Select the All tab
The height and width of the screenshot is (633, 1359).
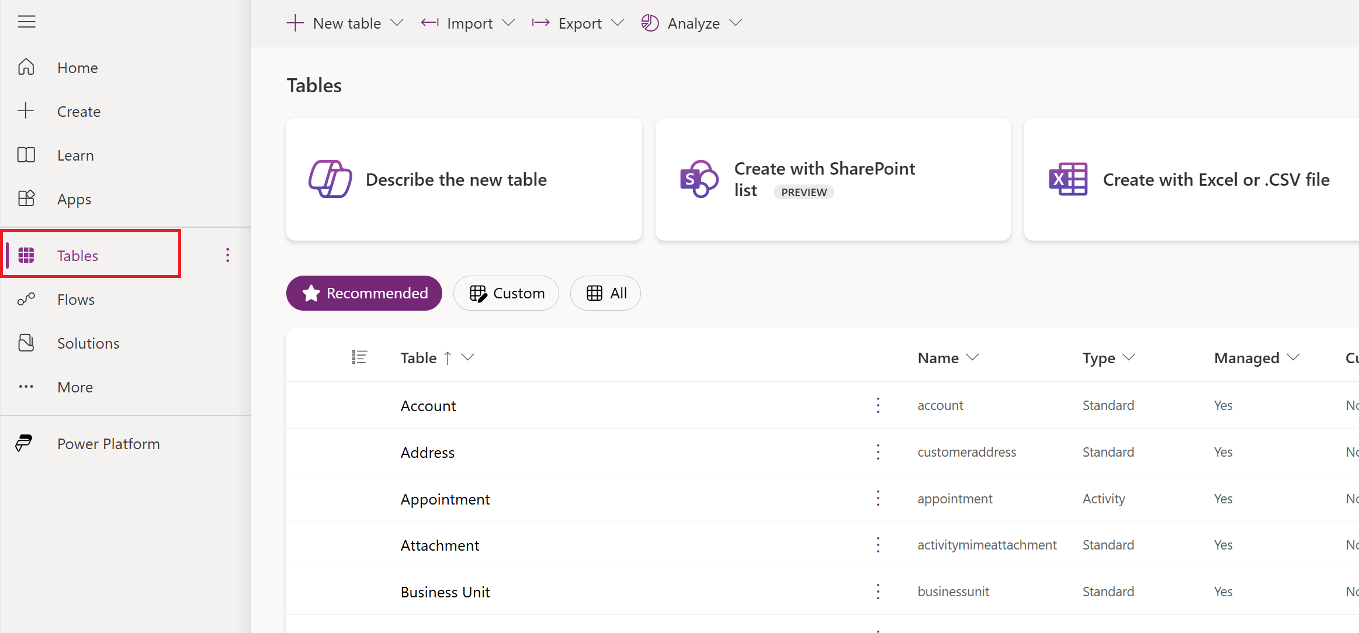pos(606,293)
